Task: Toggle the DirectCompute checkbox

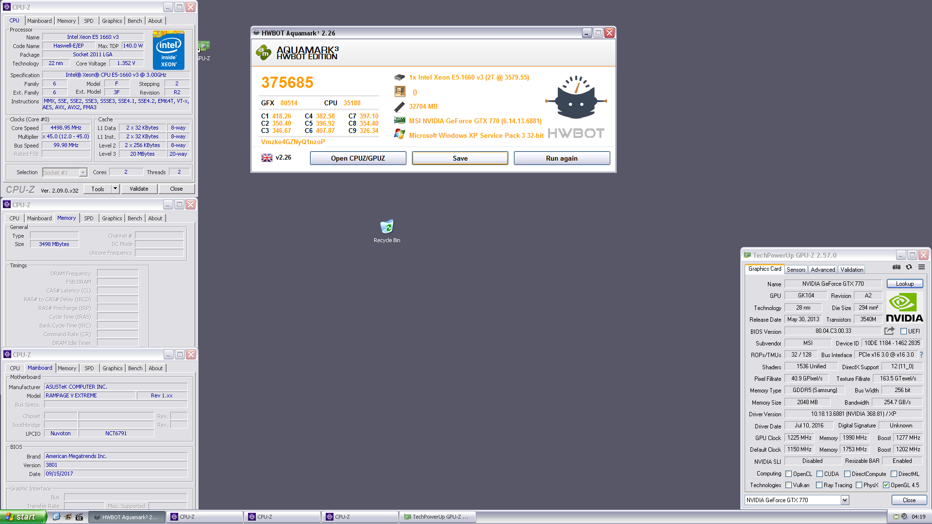Action: point(847,474)
